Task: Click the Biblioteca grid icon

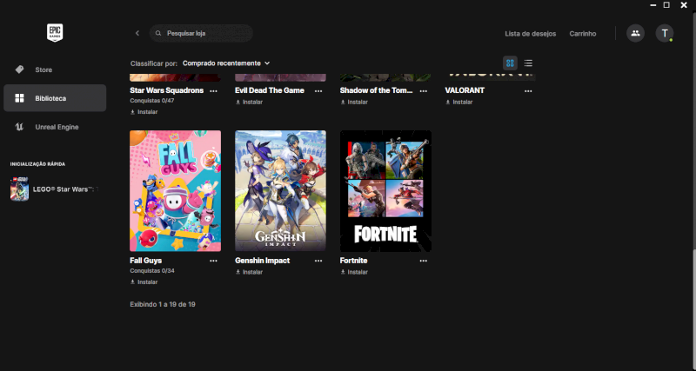Action: tap(19, 98)
